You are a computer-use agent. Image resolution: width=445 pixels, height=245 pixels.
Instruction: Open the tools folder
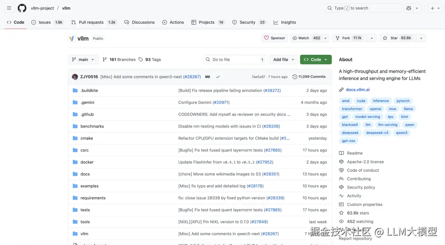click(x=85, y=222)
